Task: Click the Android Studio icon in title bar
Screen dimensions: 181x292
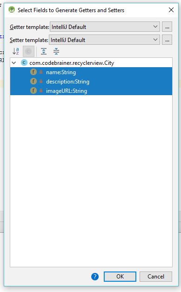Action: [12, 10]
